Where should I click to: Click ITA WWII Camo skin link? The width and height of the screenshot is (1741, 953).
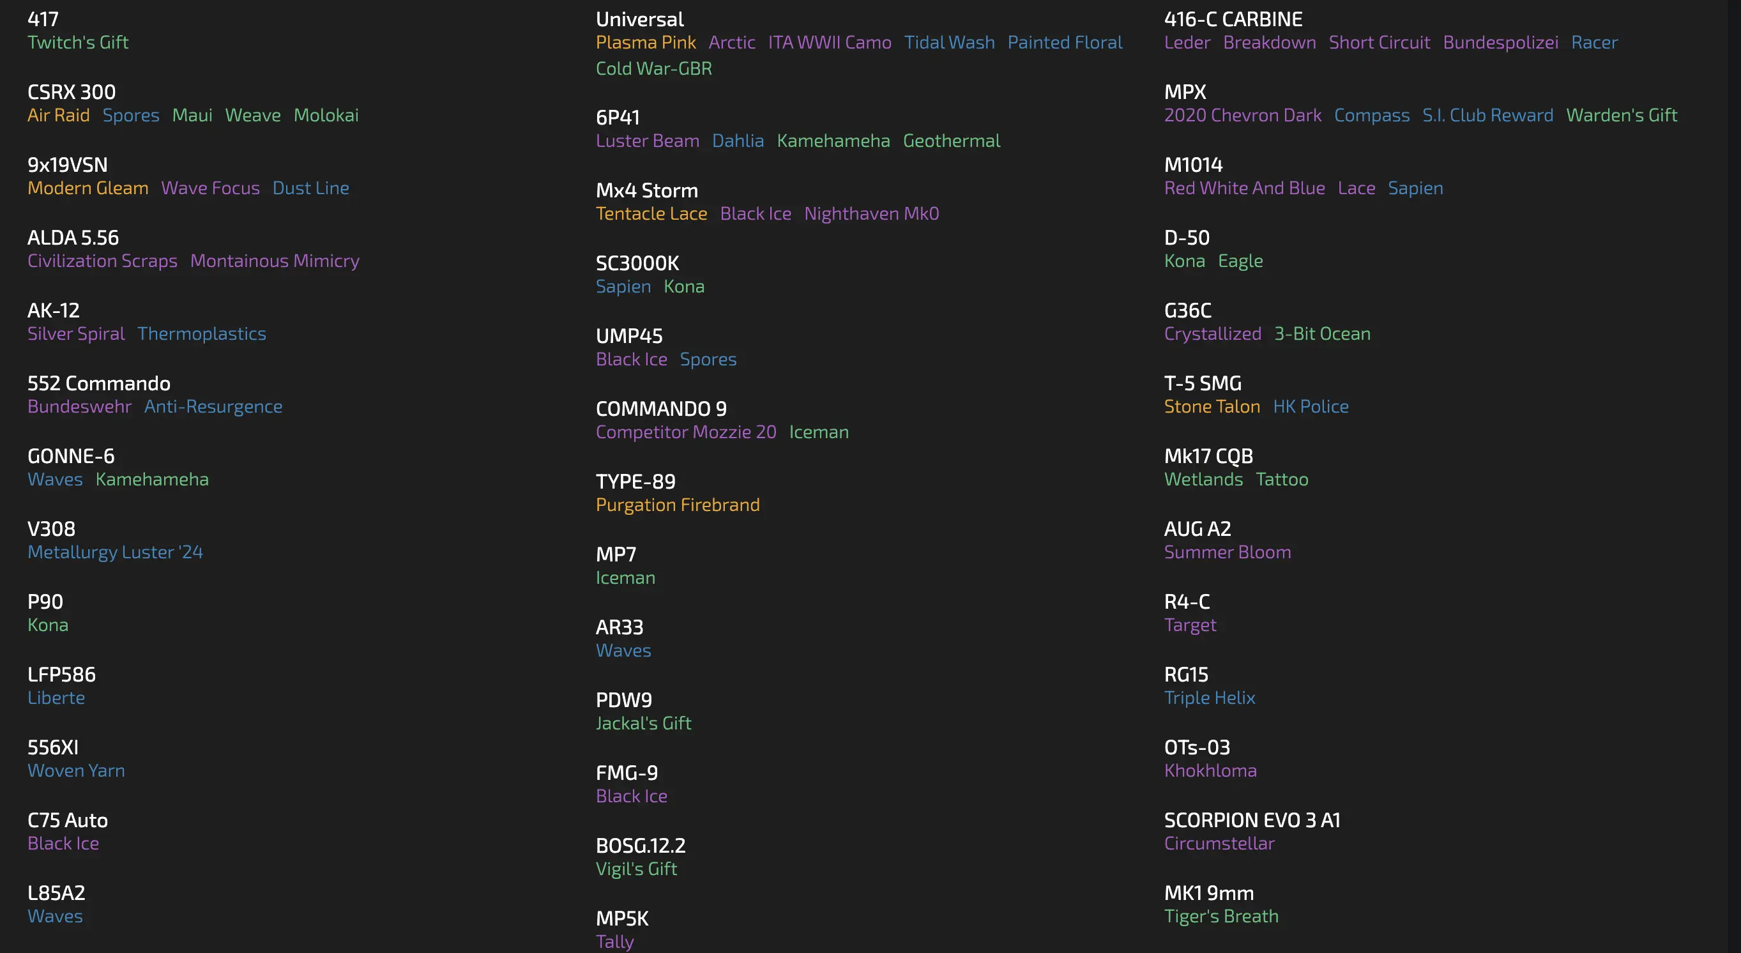coord(829,43)
